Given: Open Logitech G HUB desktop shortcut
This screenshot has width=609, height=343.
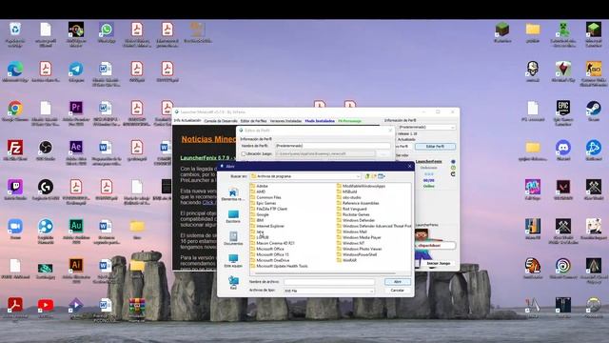Looking at the screenshot, I should (x=46, y=190).
